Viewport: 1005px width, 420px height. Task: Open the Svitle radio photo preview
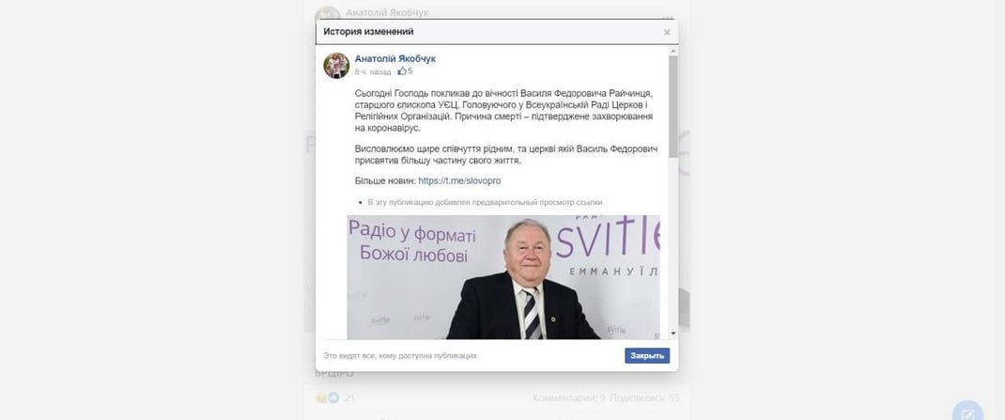pyautogui.click(x=503, y=277)
